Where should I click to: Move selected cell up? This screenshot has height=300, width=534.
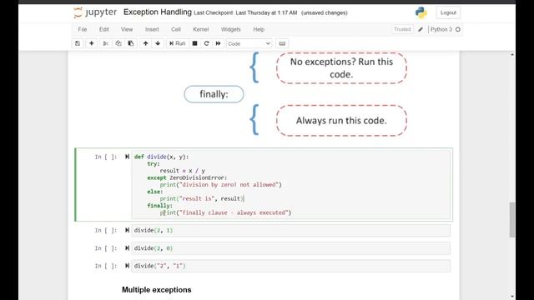[x=145, y=43]
